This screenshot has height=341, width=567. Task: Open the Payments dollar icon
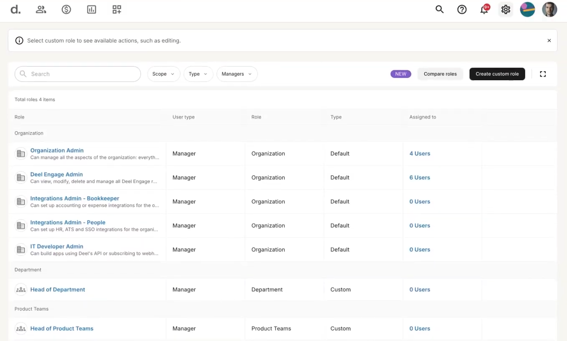click(66, 10)
